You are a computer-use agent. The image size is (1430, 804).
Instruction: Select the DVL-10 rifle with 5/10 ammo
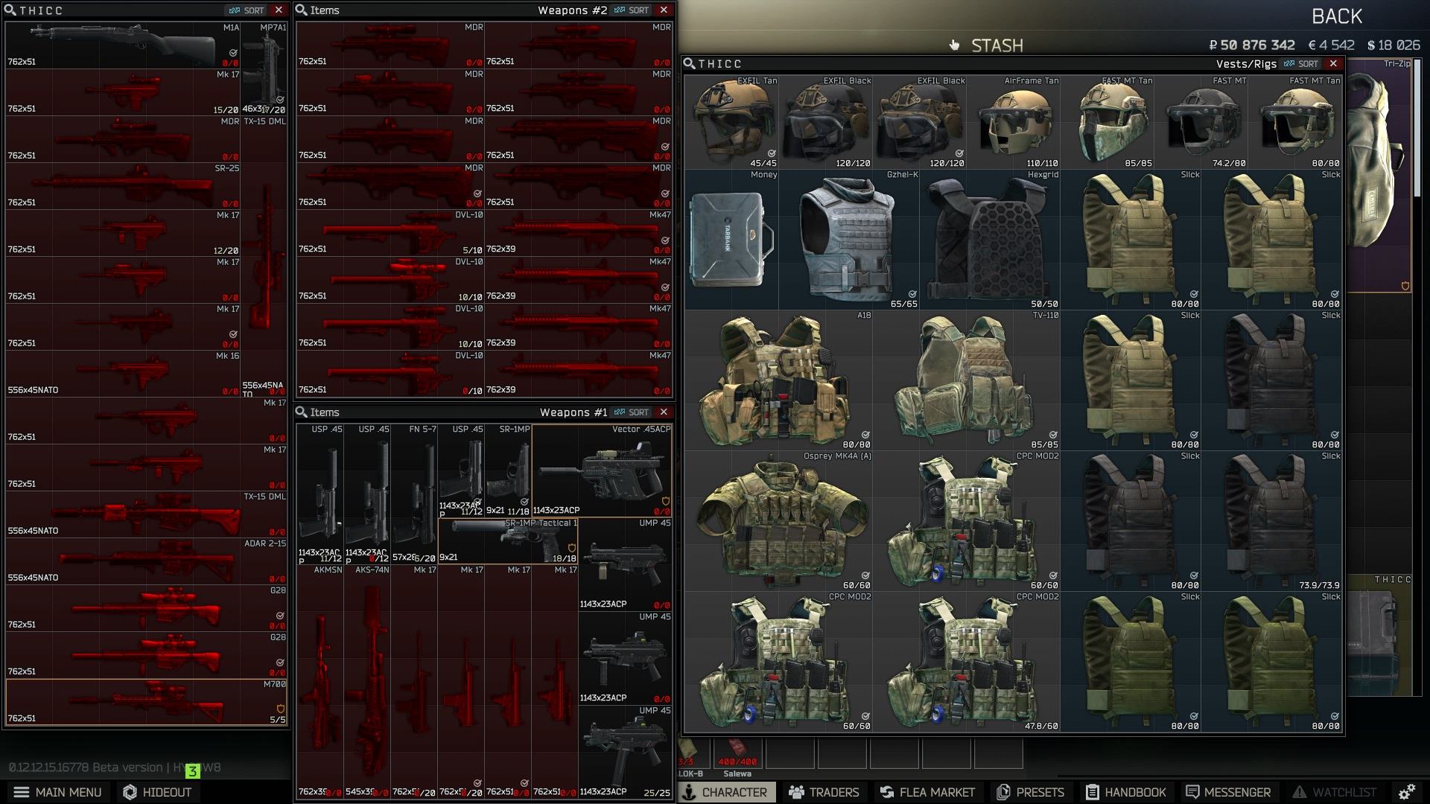(390, 232)
